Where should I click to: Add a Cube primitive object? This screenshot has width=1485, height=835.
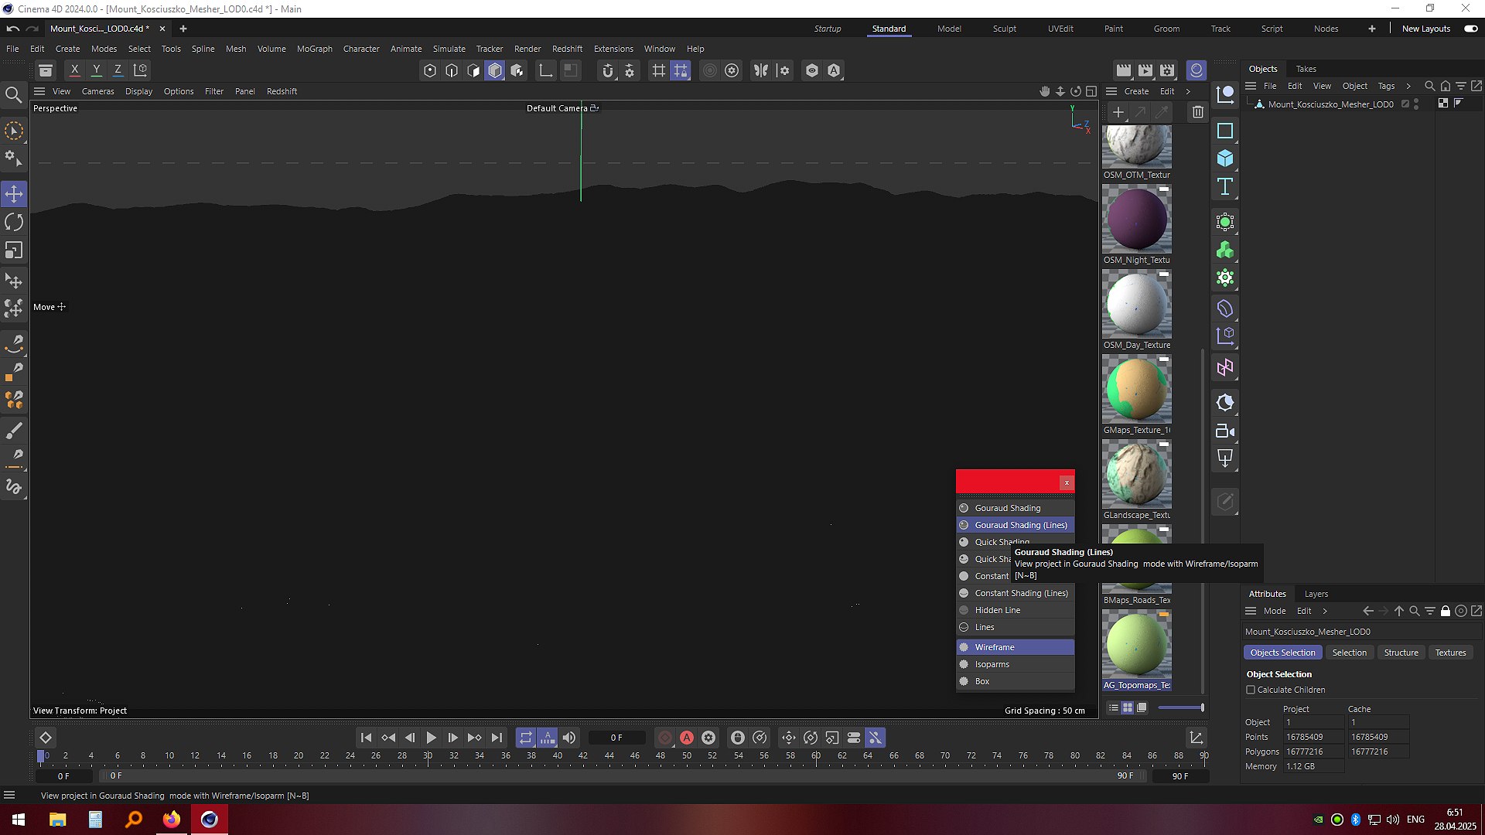pos(1225,158)
